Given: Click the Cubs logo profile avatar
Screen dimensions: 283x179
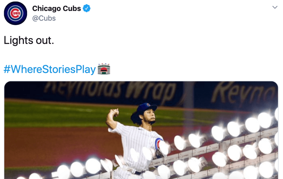Looking at the screenshot, I should coord(15,13).
